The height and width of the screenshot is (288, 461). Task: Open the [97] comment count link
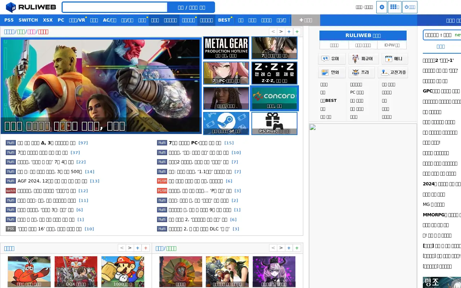pos(83,143)
